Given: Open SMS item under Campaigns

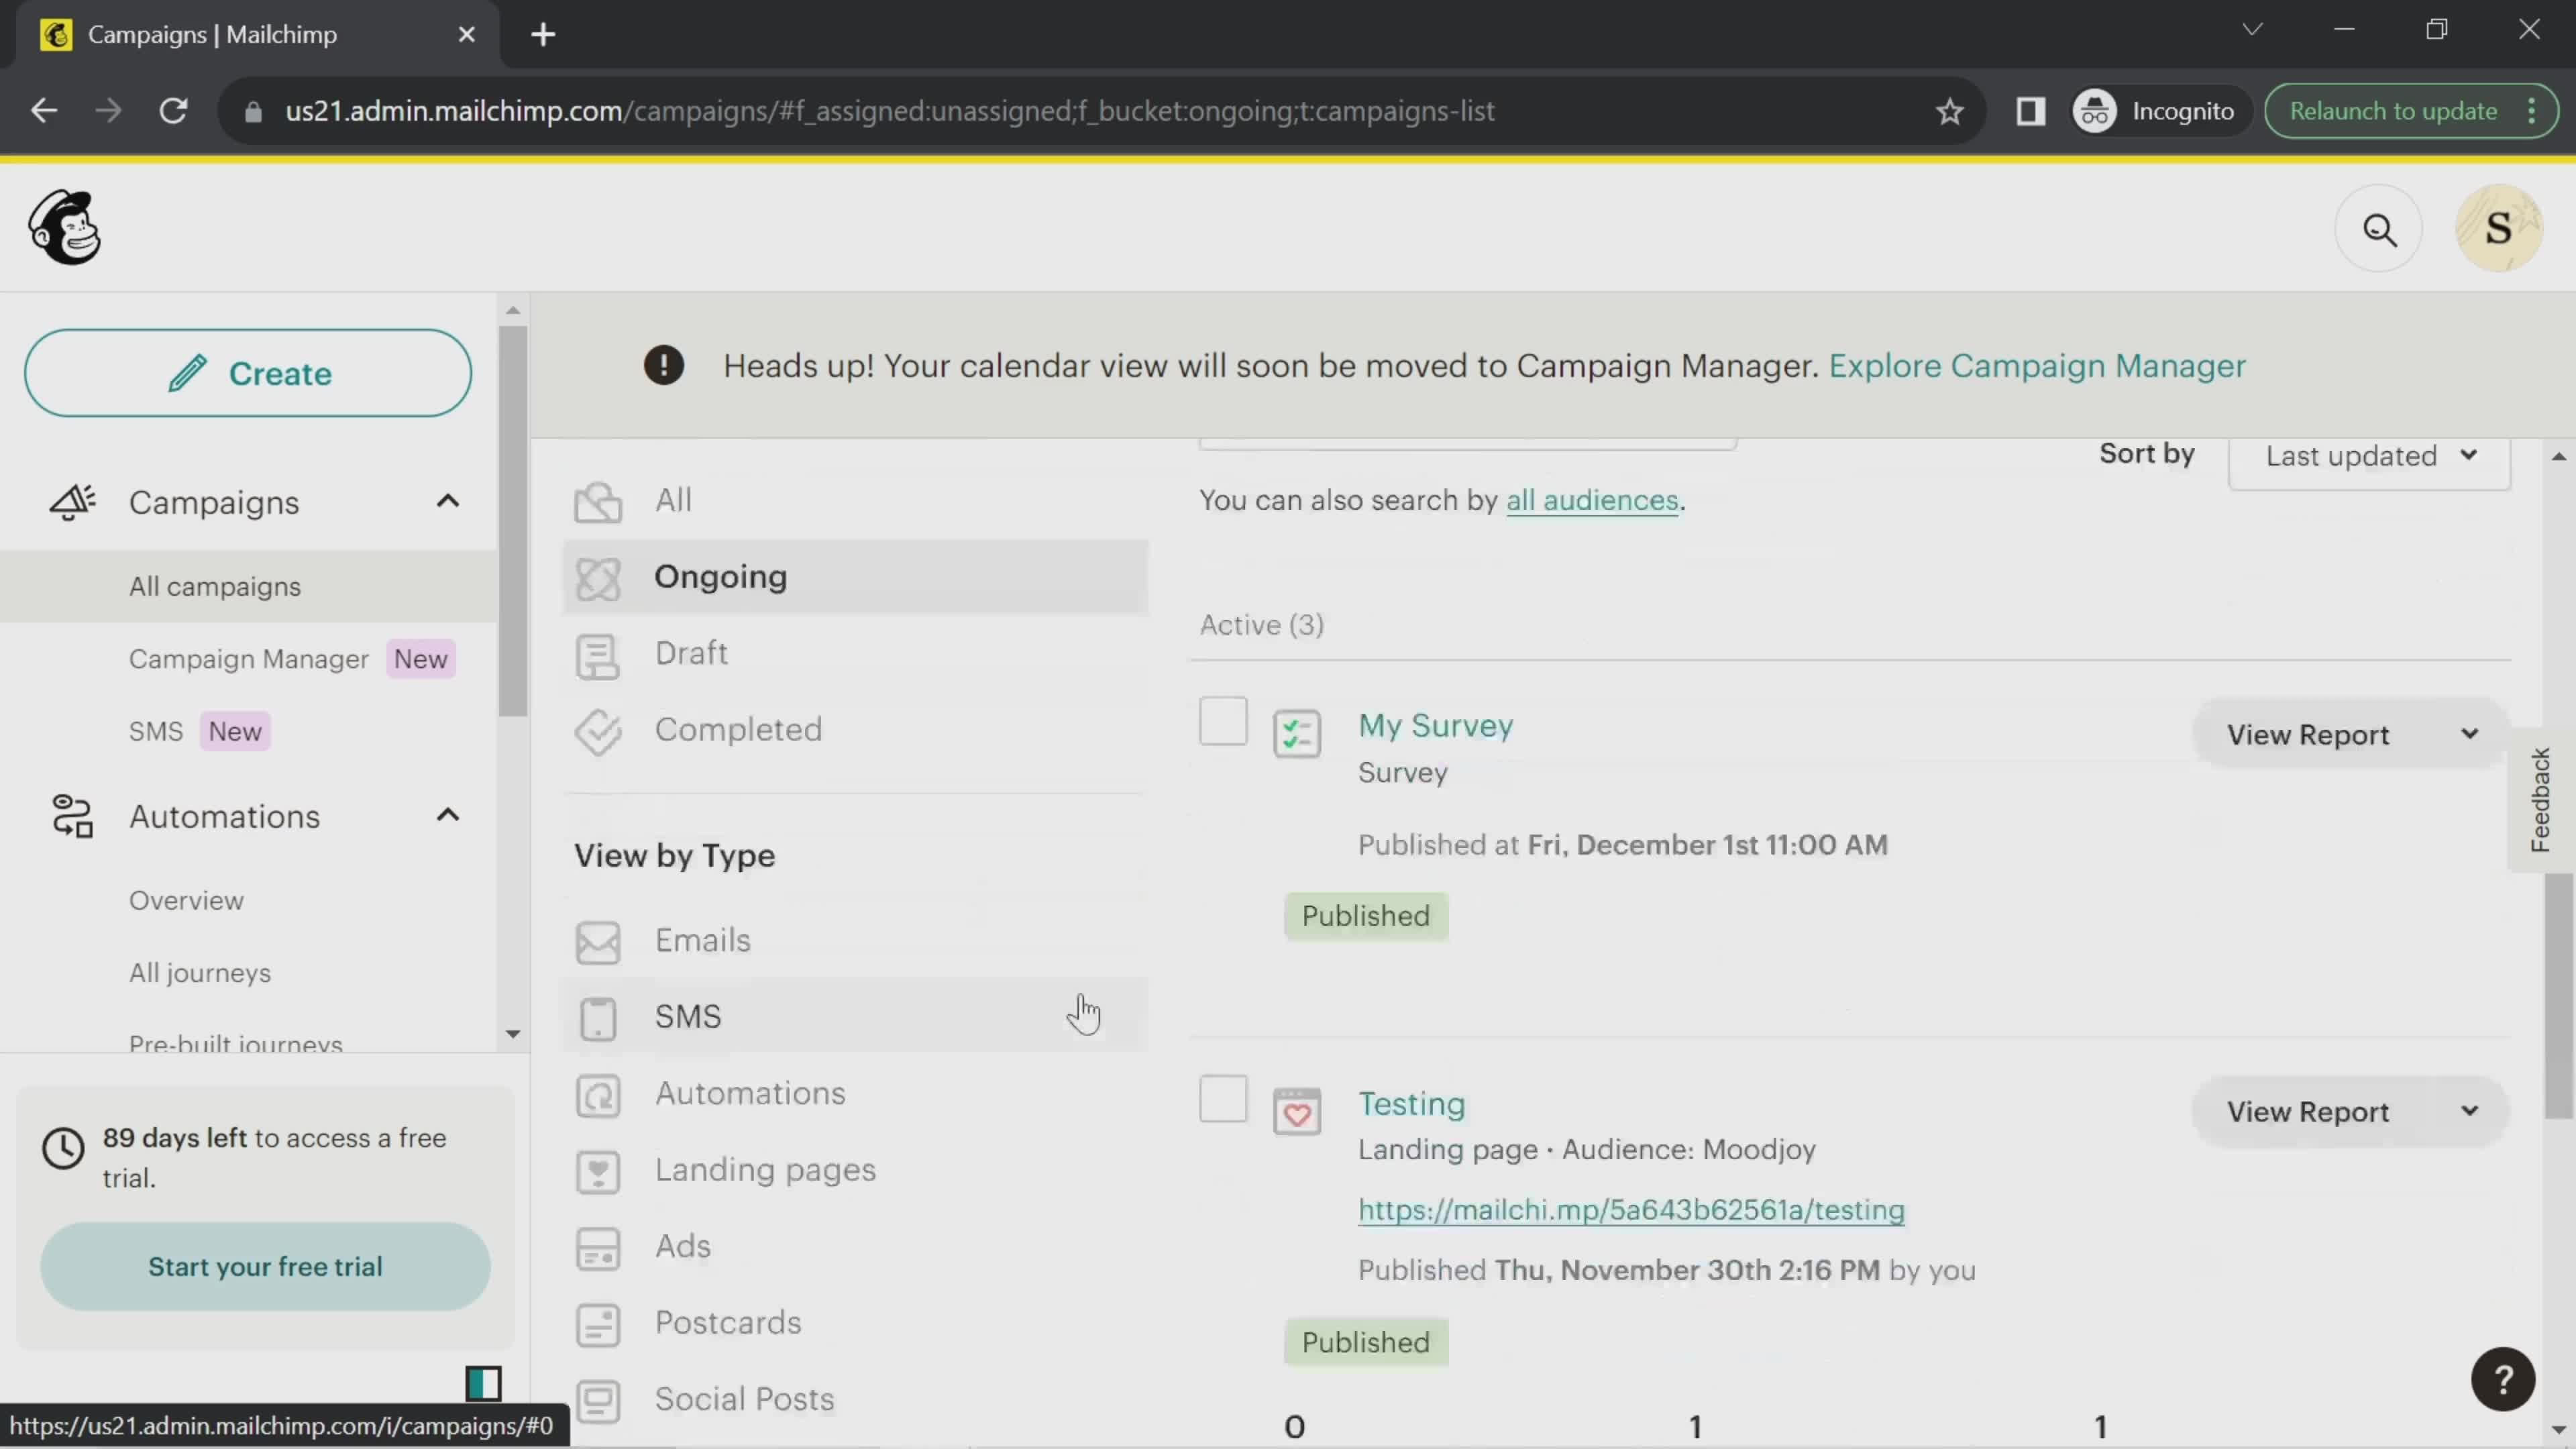Looking at the screenshot, I should [156, 731].
